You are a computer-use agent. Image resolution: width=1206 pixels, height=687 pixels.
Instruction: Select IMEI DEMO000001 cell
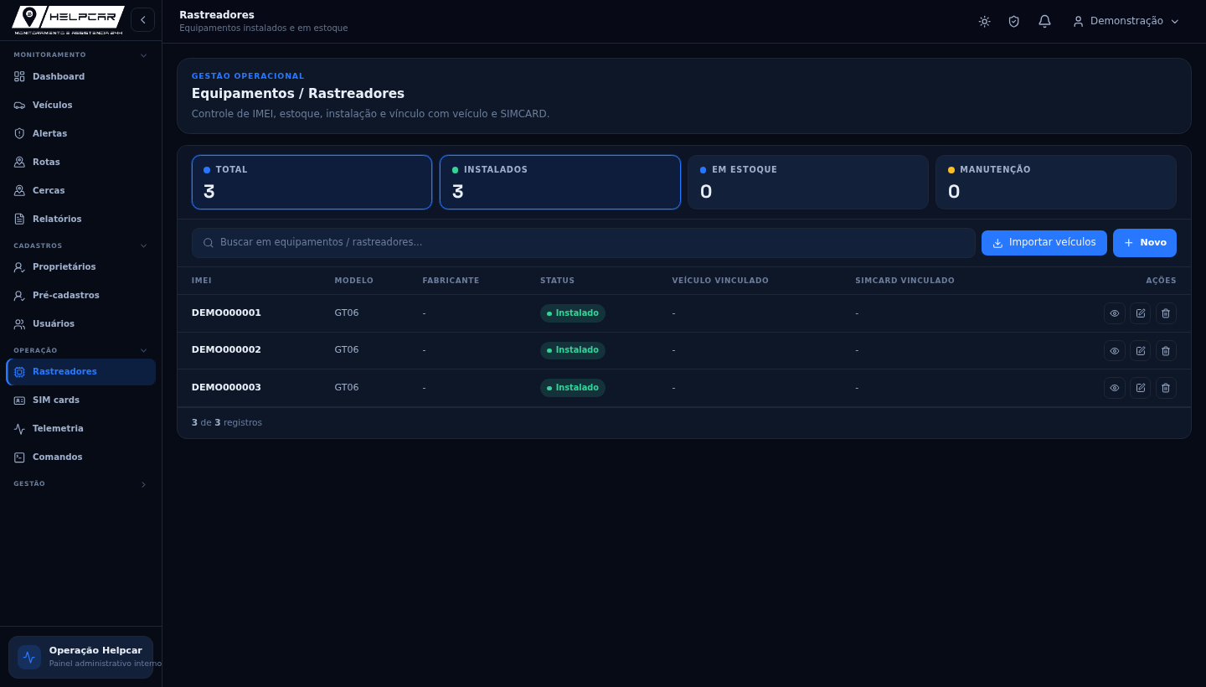pyautogui.click(x=226, y=313)
